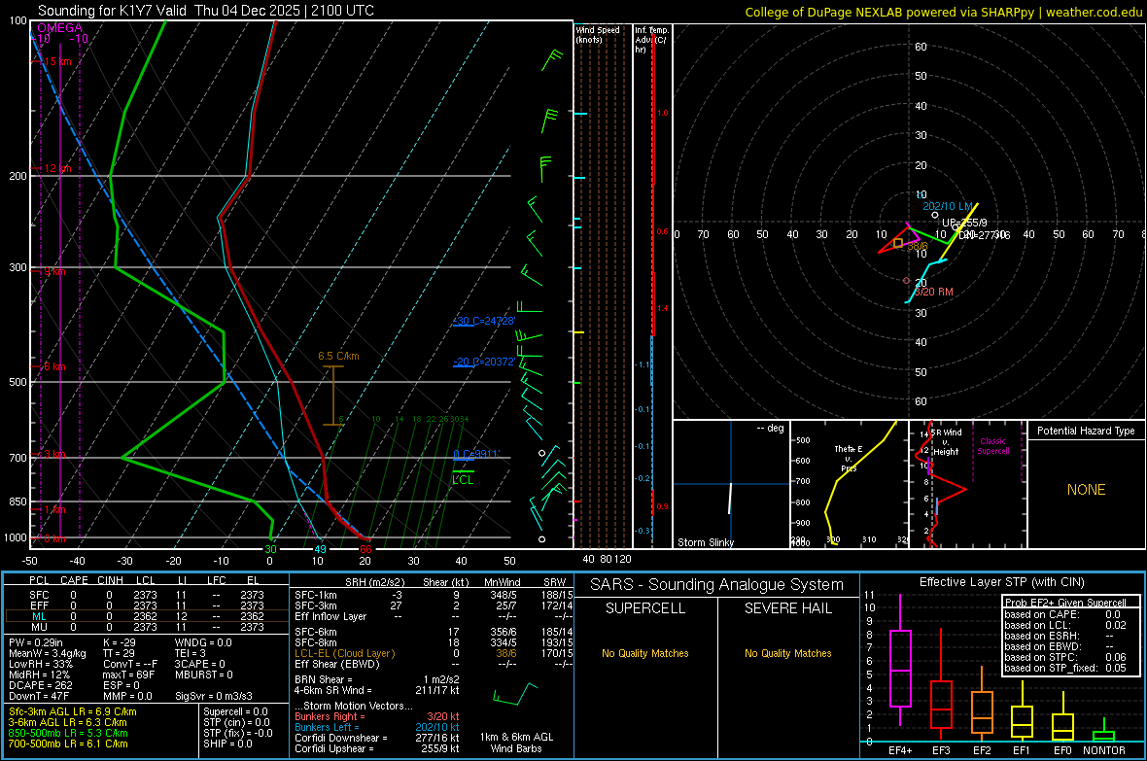Click the Inf. Temp. Adv. header
The image size is (1147, 761).
[x=651, y=40]
